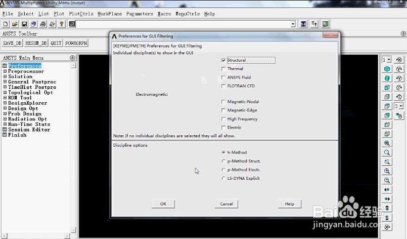The width and height of the screenshot is (407, 239).
Task: Click the keyboard command prompt icon
Action: tap(72, 24)
